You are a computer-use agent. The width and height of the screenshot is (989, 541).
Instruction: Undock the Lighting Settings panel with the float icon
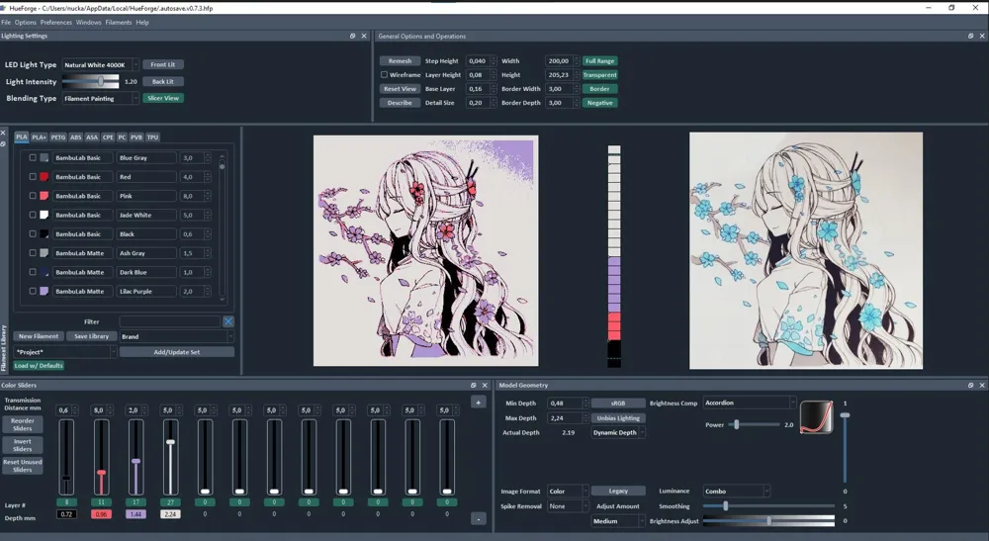point(353,36)
